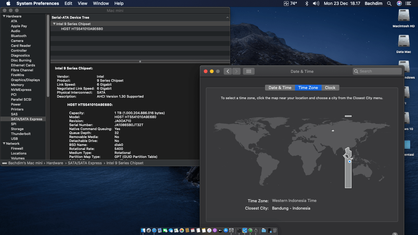
Task: Open Siri from the menu bar
Action: click(x=399, y=3)
